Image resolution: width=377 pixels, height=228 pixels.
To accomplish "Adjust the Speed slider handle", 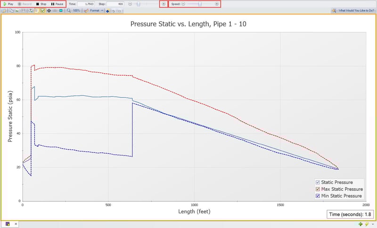I will click(x=200, y=4).
